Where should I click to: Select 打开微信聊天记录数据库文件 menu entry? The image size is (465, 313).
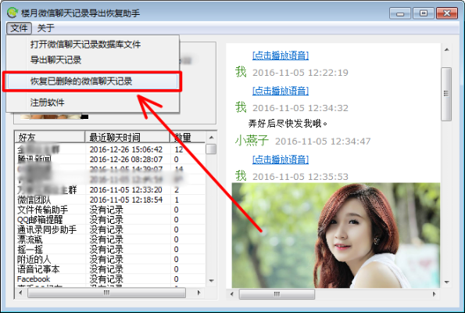coord(85,45)
